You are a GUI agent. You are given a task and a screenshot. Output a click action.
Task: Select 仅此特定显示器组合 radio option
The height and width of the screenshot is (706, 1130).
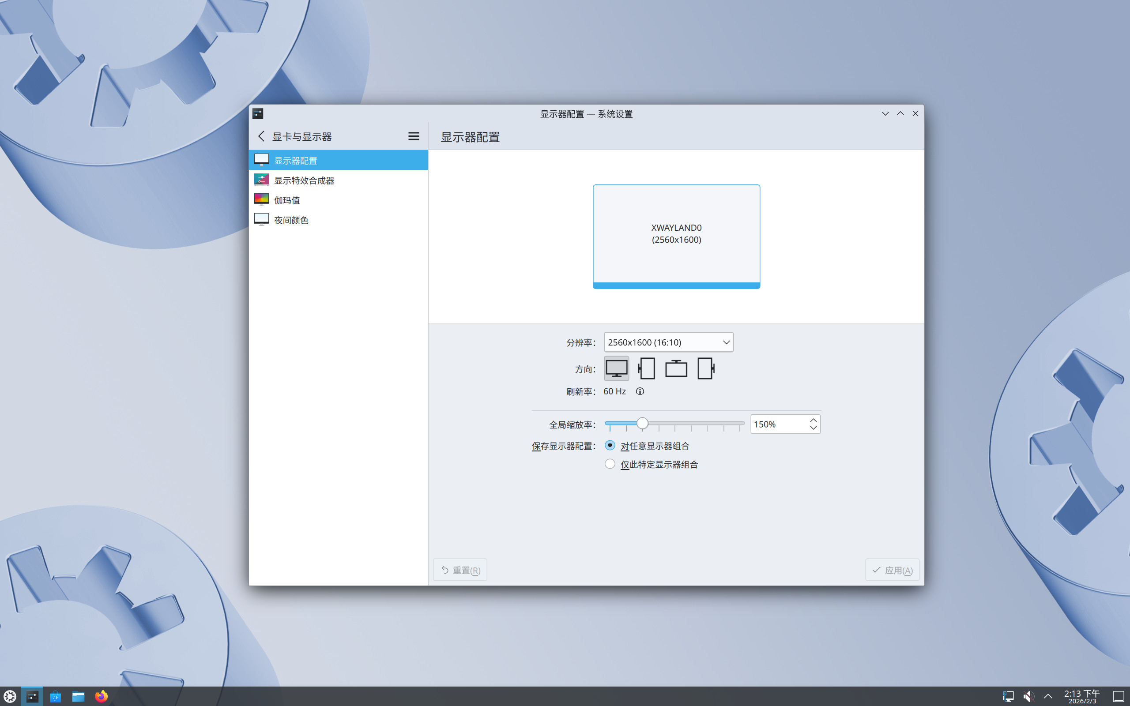(610, 464)
